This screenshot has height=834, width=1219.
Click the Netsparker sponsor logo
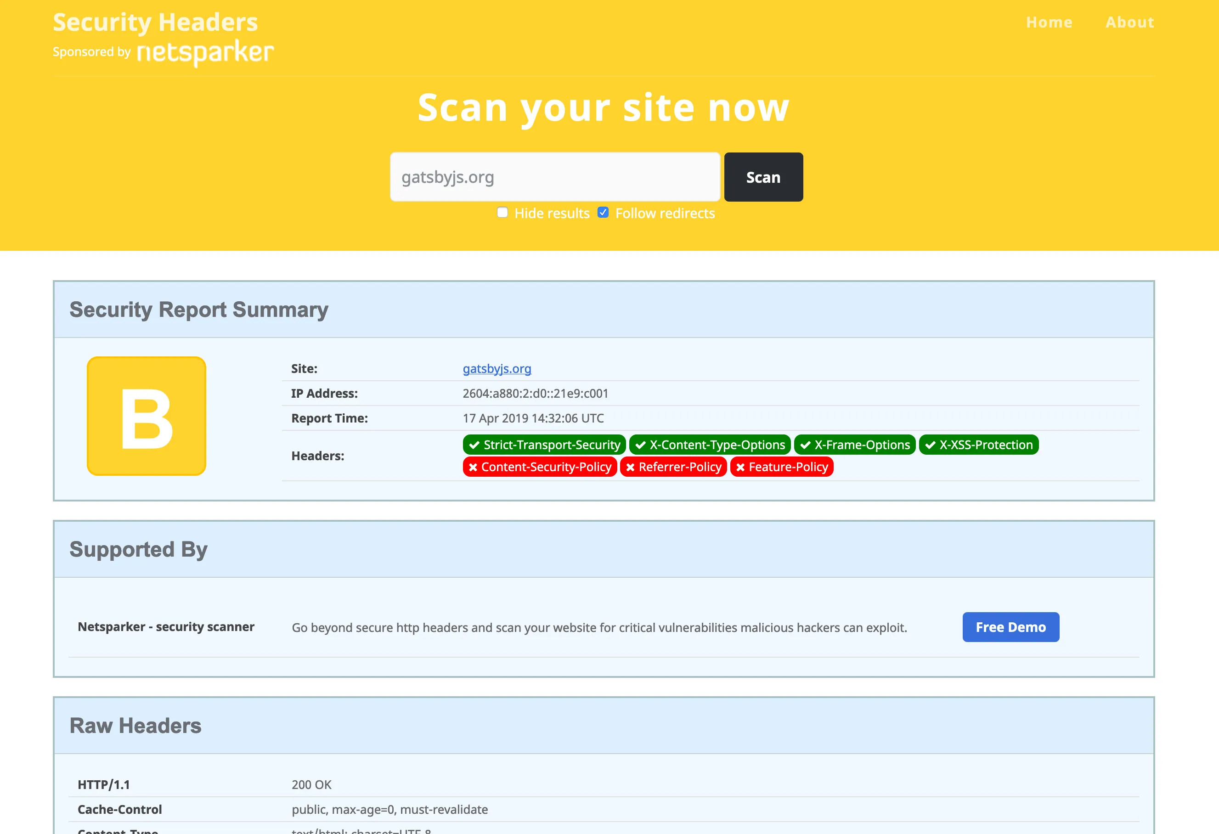[204, 51]
